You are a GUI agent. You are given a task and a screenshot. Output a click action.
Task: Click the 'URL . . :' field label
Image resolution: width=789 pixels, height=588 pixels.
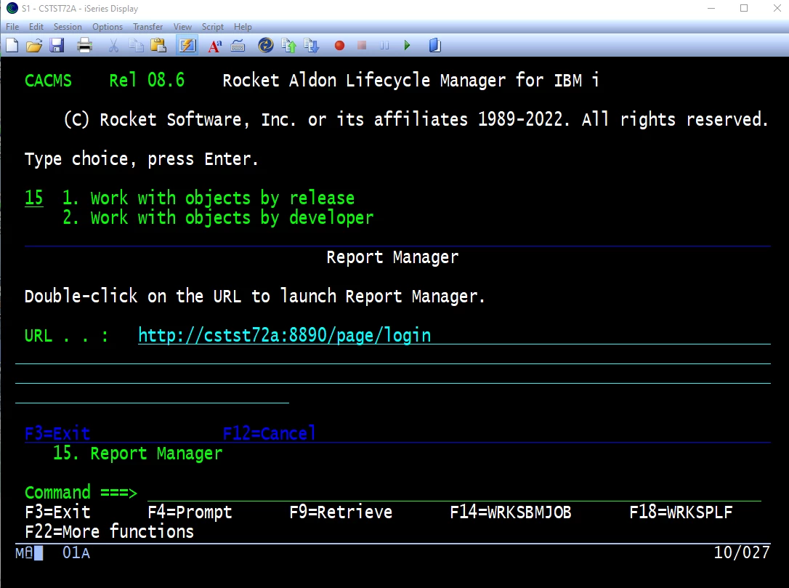tap(66, 335)
